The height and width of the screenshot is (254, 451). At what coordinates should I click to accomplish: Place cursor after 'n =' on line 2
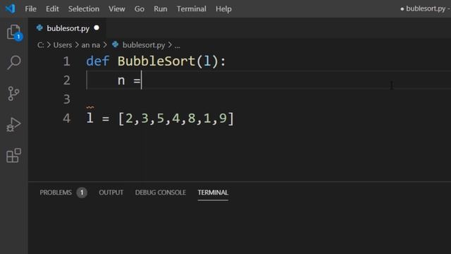(x=141, y=80)
